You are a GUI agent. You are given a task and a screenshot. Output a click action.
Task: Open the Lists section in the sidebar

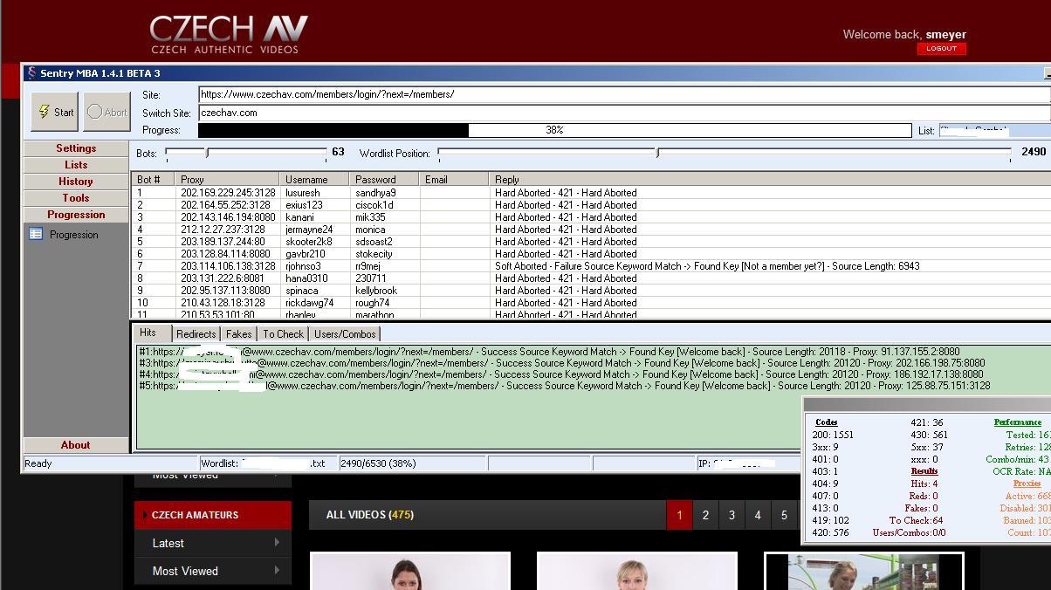[76, 165]
